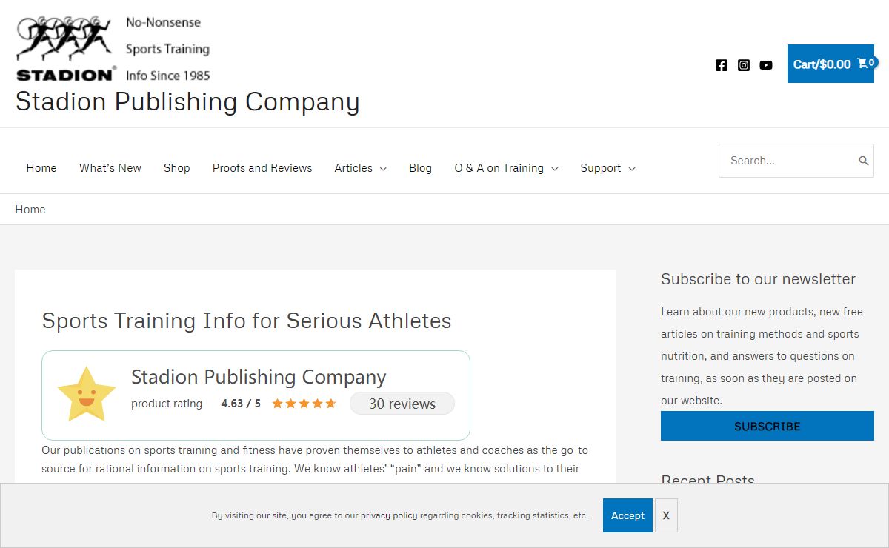This screenshot has height=548, width=889.
Task: Click the orange five-star rating
Action: [304, 404]
